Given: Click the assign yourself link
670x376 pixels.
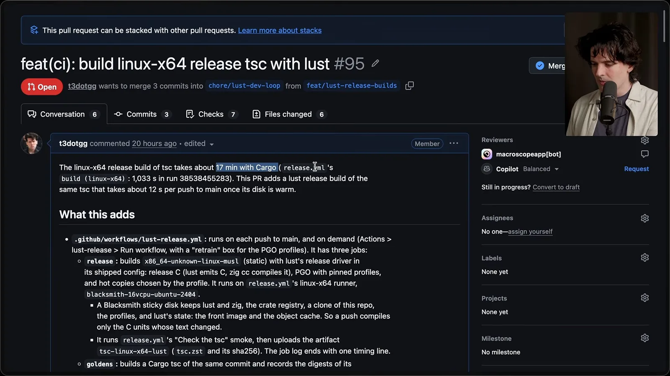Looking at the screenshot, I should tap(530, 231).
